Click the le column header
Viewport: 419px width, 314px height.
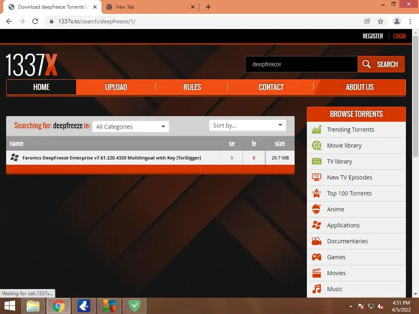click(254, 144)
